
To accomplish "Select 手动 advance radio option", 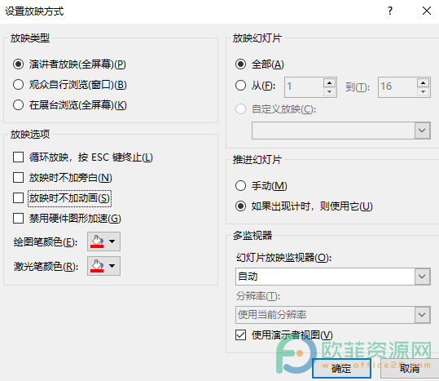I will [x=241, y=185].
